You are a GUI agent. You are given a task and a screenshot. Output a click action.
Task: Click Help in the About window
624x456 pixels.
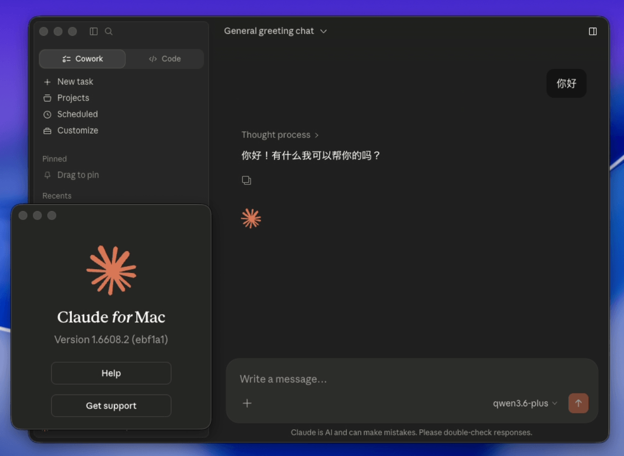[111, 373]
